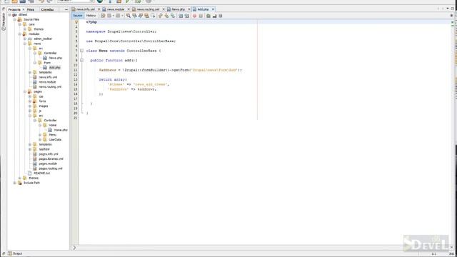Open the Forward history dropdown arrow
Screen dimensions: 457x257
(122, 16)
